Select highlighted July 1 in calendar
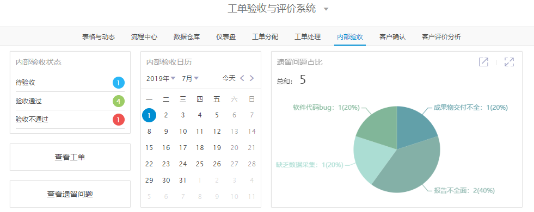The width and height of the screenshot is (534, 212). 149,115
